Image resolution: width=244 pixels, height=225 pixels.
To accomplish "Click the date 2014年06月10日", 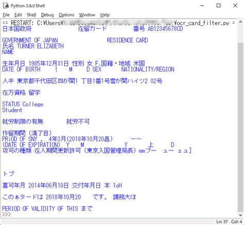I will (x=48, y=185).
